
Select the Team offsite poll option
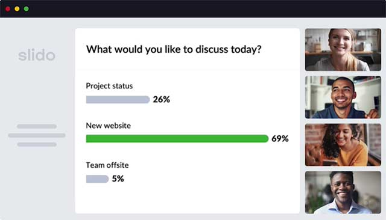tap(107, 165)
